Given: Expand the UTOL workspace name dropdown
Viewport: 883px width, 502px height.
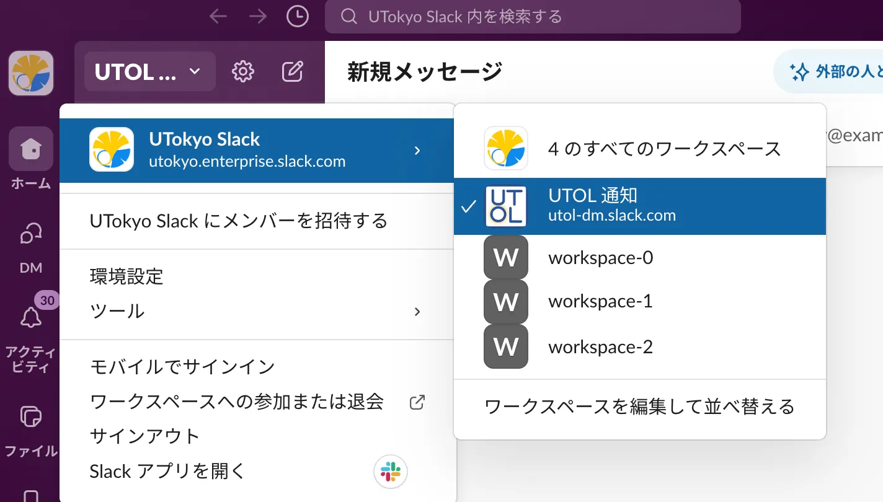Looking at the screenshot, I should click(x=149, y=72).
